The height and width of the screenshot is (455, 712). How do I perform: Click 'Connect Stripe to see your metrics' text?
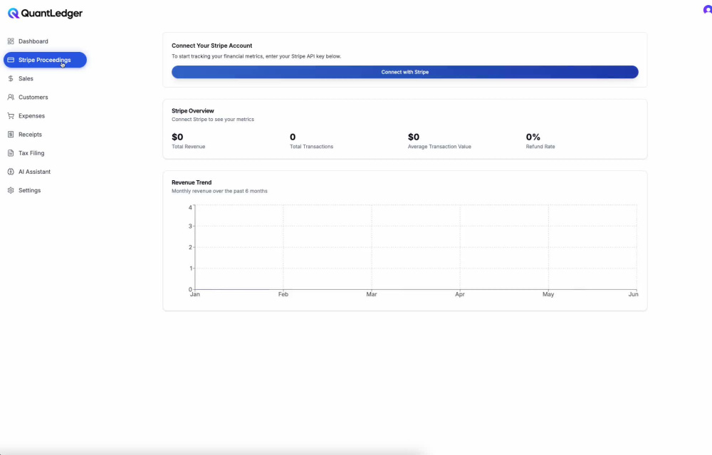(x=212, y=120)
